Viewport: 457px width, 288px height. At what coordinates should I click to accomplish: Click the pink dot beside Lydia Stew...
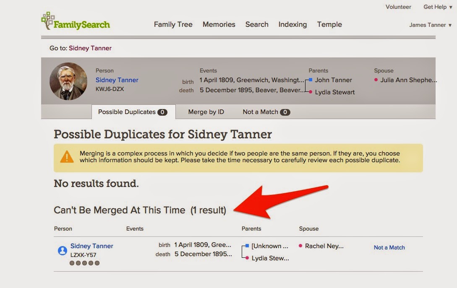pyautogui.click(x=247, y=258)
